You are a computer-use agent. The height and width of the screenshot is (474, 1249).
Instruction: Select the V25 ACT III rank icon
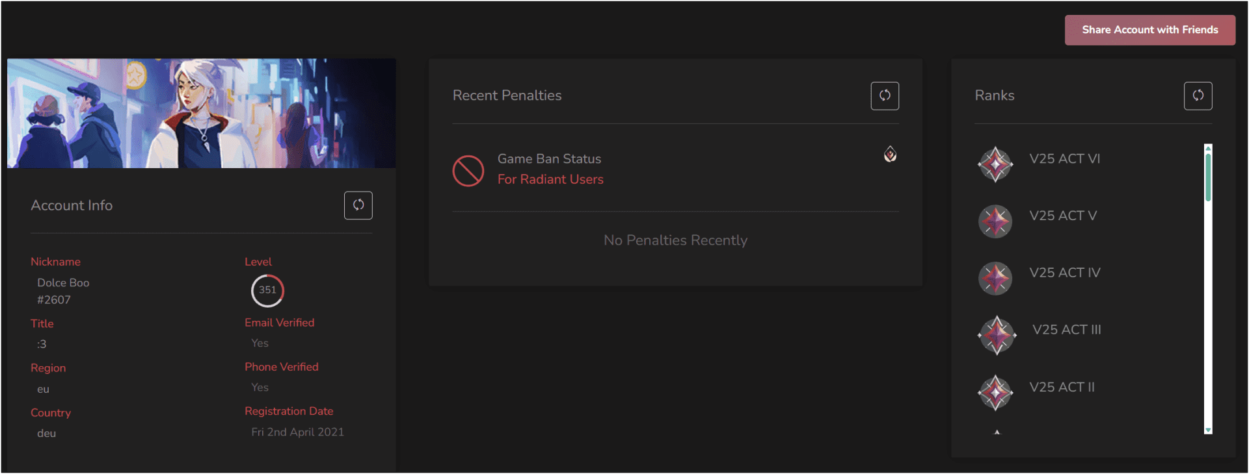click(997, 335)
